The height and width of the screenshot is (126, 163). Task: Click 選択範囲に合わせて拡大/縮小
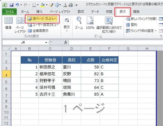coord(109,24)
